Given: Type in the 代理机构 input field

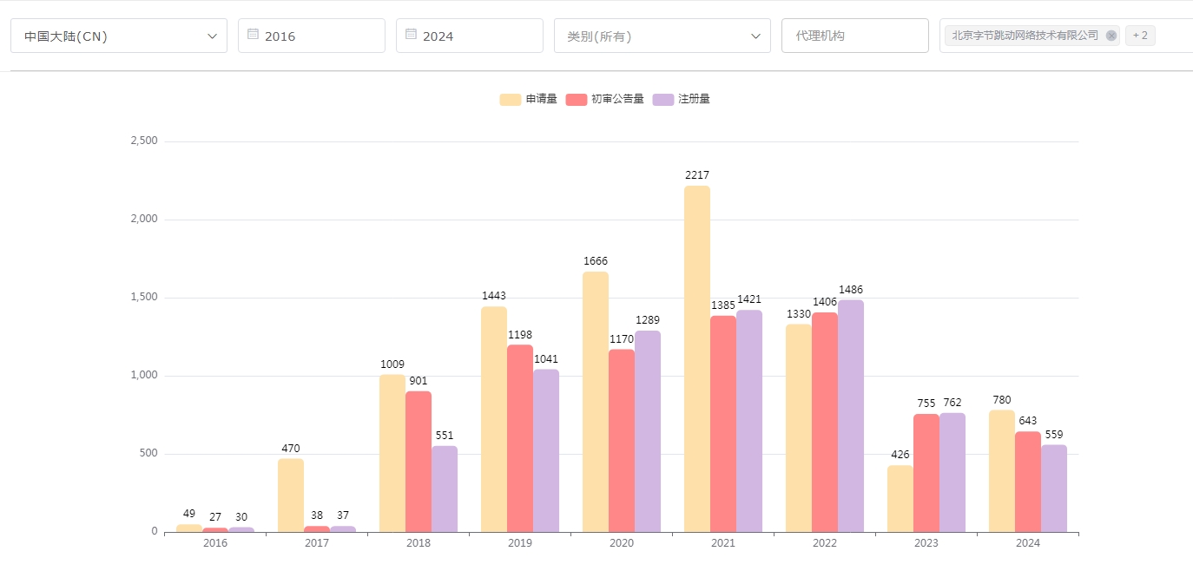Looking at the screenshot, I should [854, 36].
